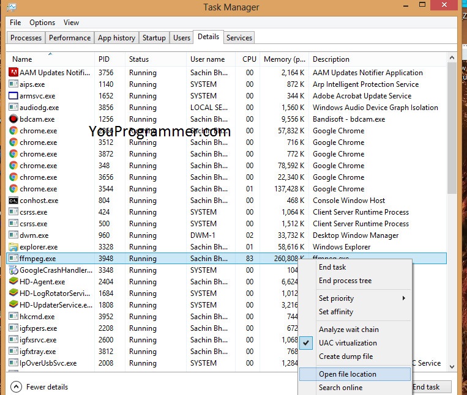Click PID 3948 of ffmpeg.exe

(106, 259)
